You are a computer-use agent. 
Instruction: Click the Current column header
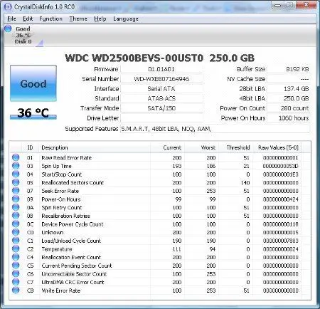(x=167, y=147)
